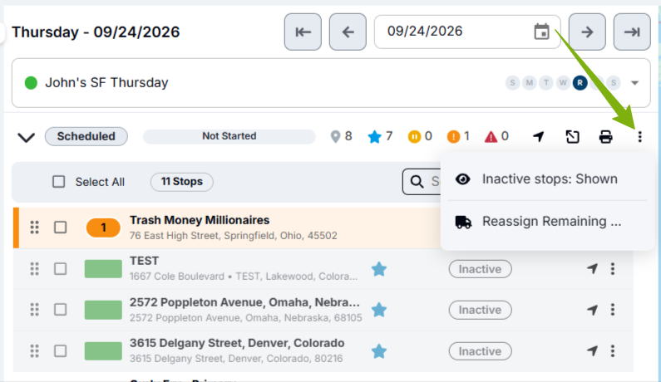Open the calendar date picker icon
661x382 pixels.
(541, 32)
